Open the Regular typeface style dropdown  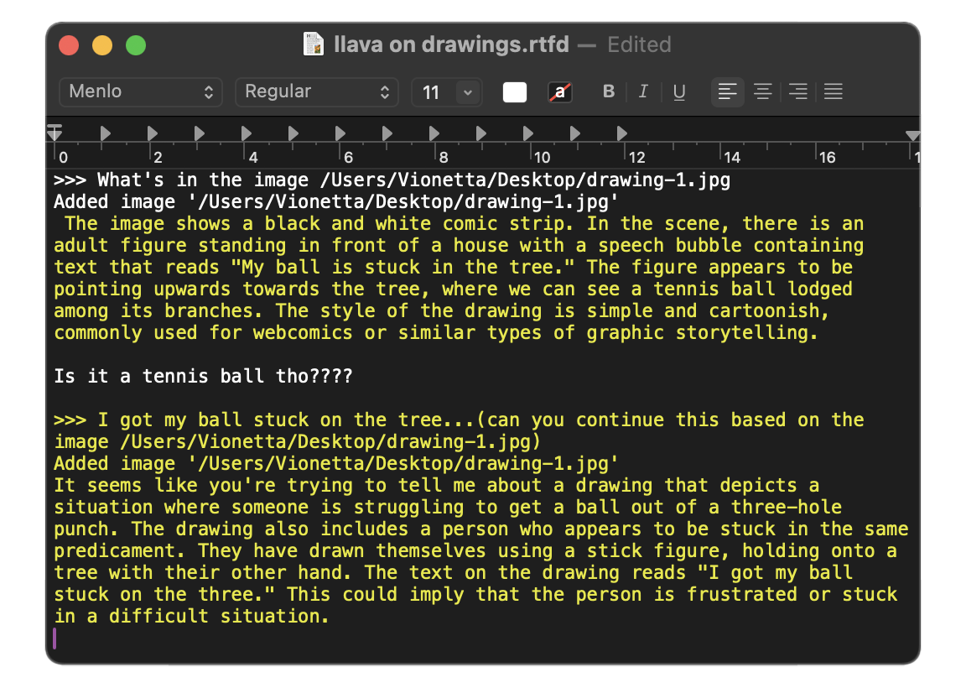tap(316, 92)
